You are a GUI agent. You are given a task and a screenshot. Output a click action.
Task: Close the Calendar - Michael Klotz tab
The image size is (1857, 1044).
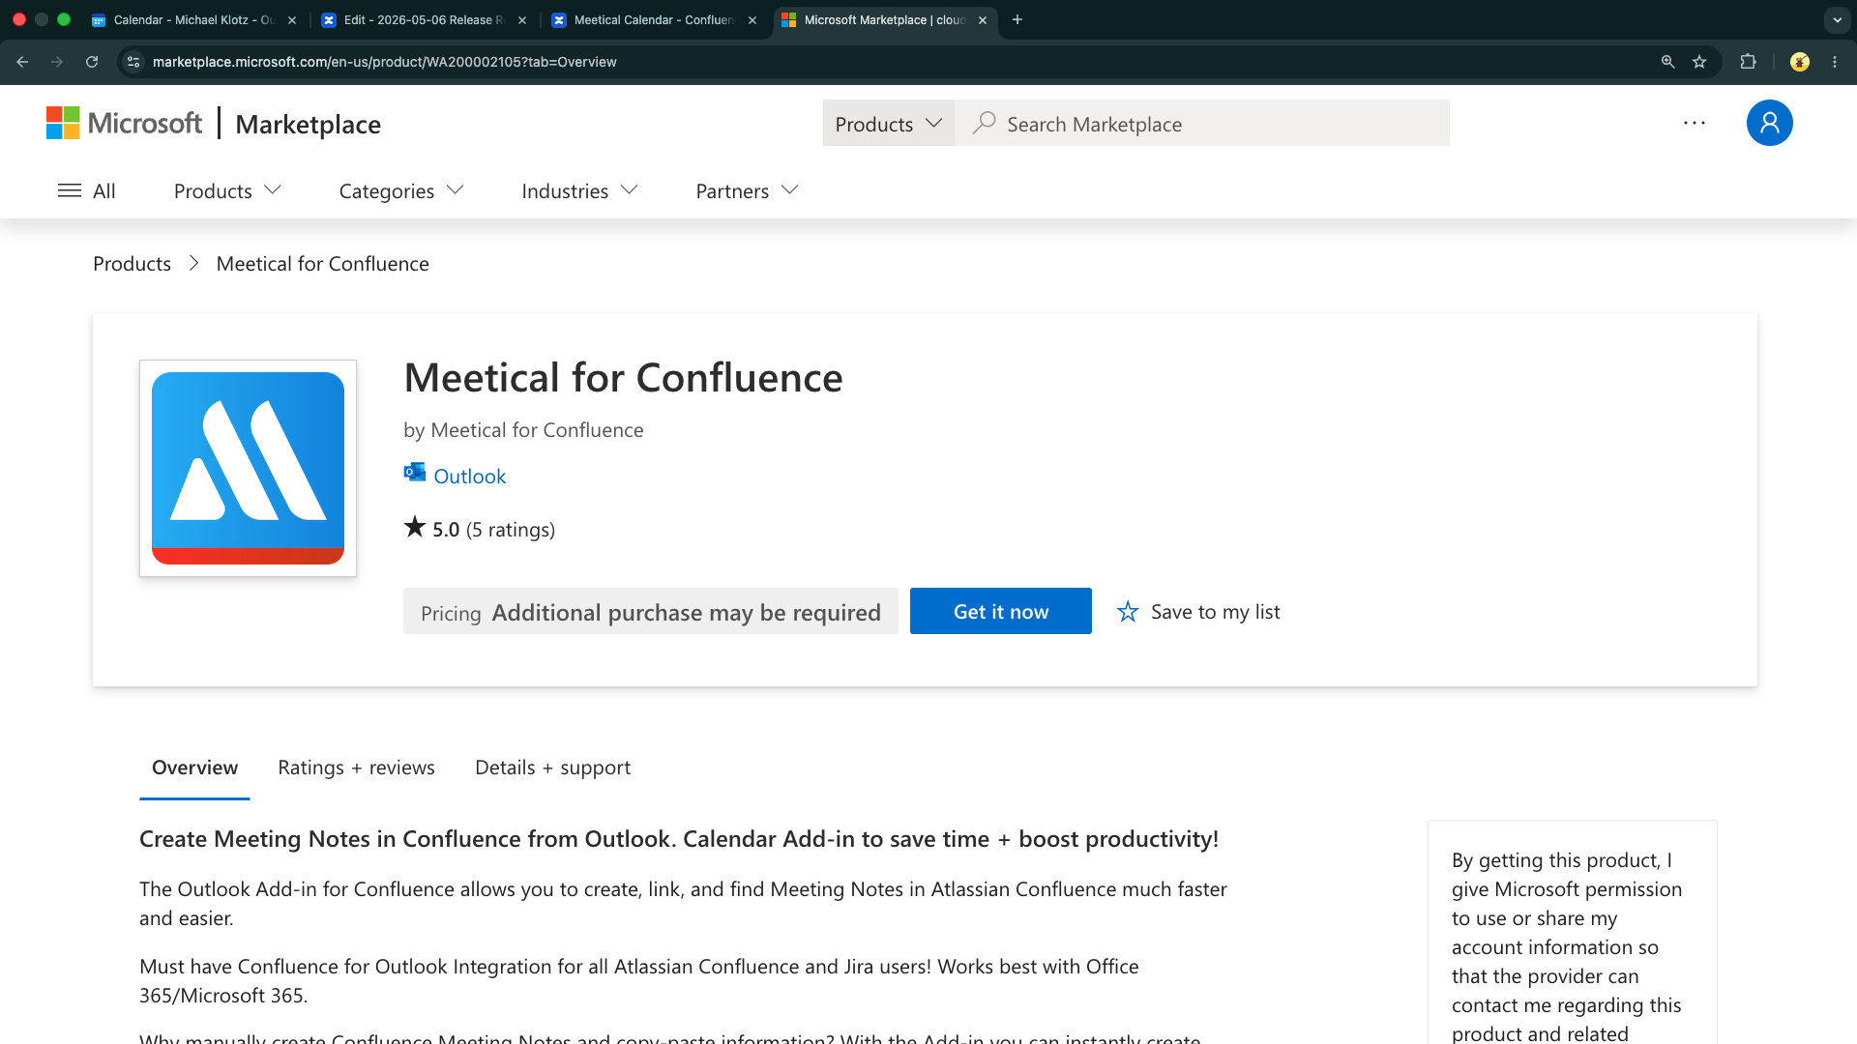(x=292, y=19)
